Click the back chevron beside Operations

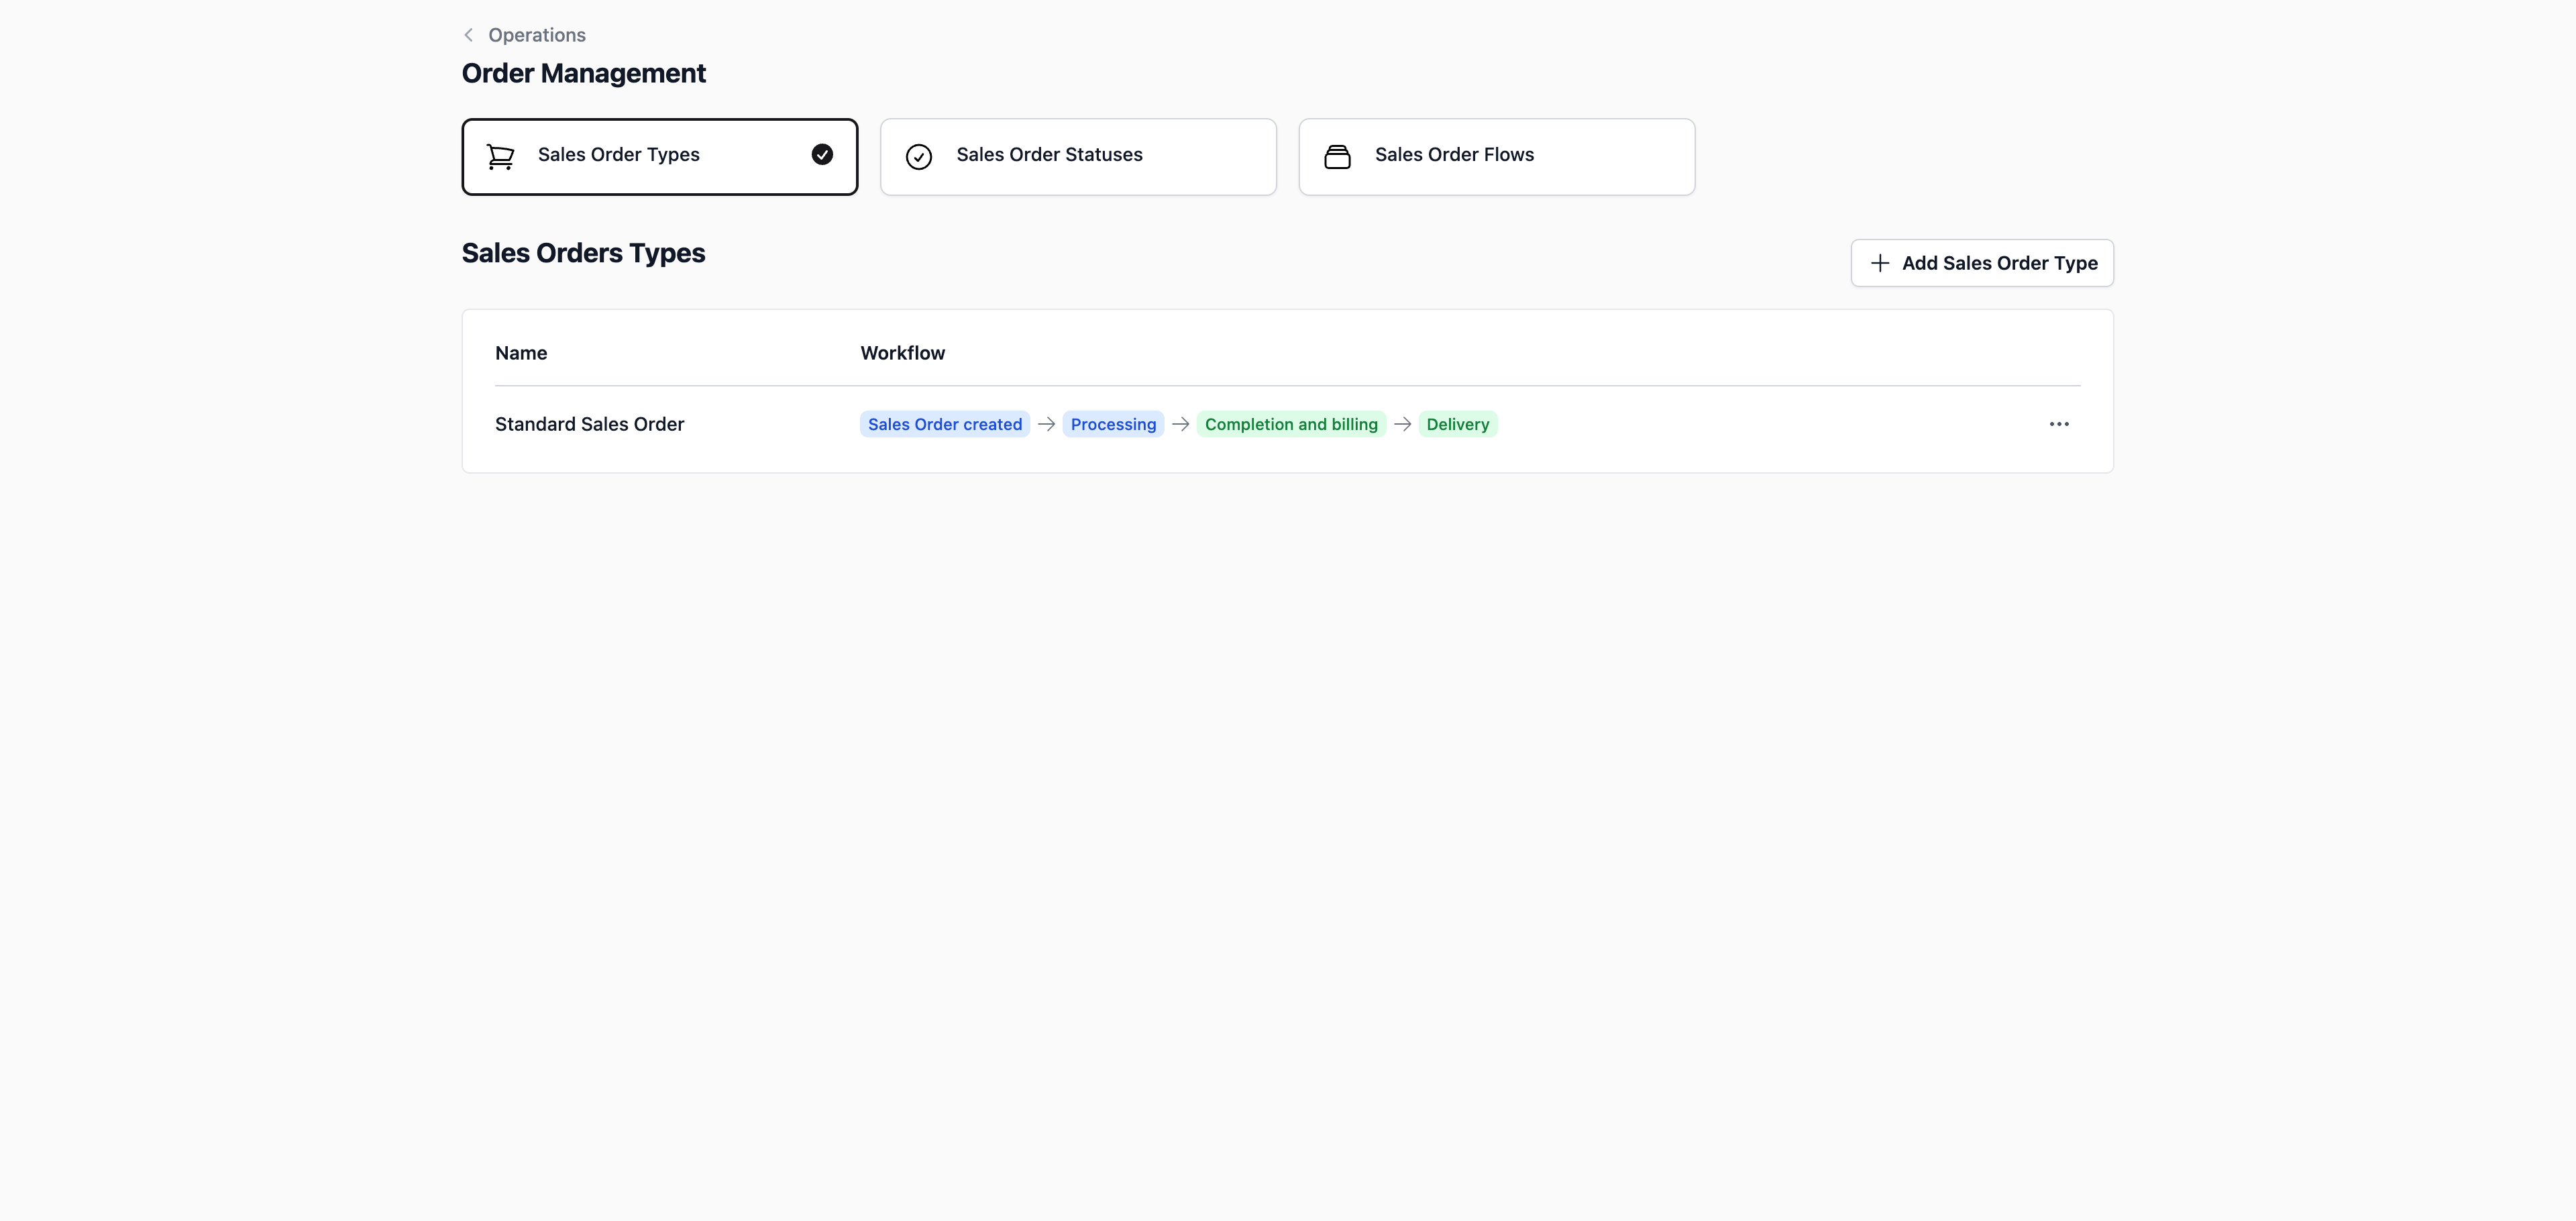click(468, 35)
